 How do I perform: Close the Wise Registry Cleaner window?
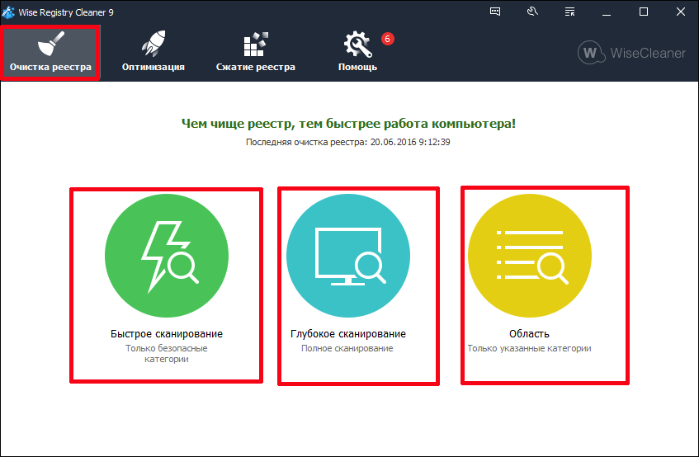[x=681, y=12]
